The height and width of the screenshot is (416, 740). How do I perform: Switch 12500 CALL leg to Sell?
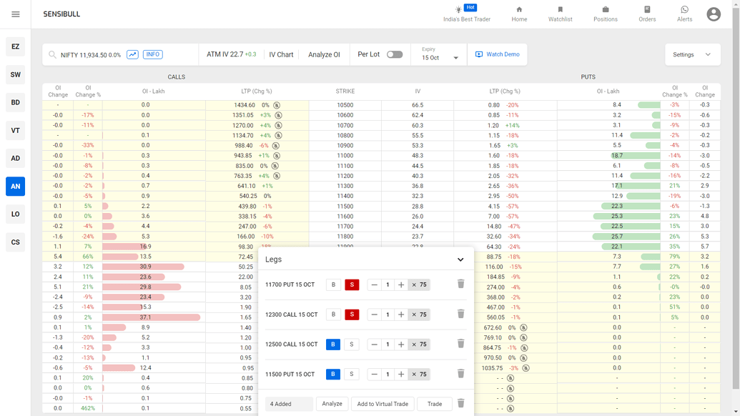tap(351, 344)
